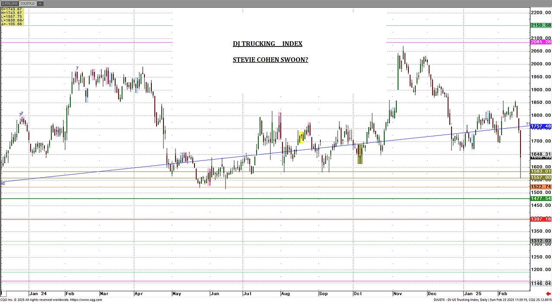
Task: Click the H=1743.67 high value readout
Action: 12,13
